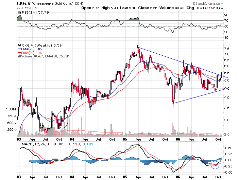Click the 250K volume axis label
This screenshot has width=238, height=180.
click(x=12, y=130)
